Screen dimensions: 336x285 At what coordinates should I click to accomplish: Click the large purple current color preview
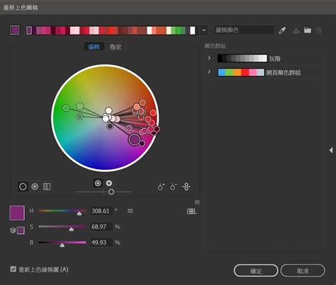click(x=17, y=213)
